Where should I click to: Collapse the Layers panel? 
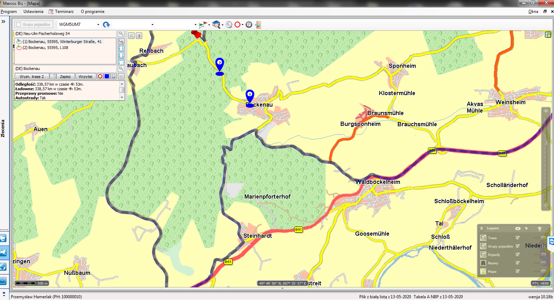point(482,228)
